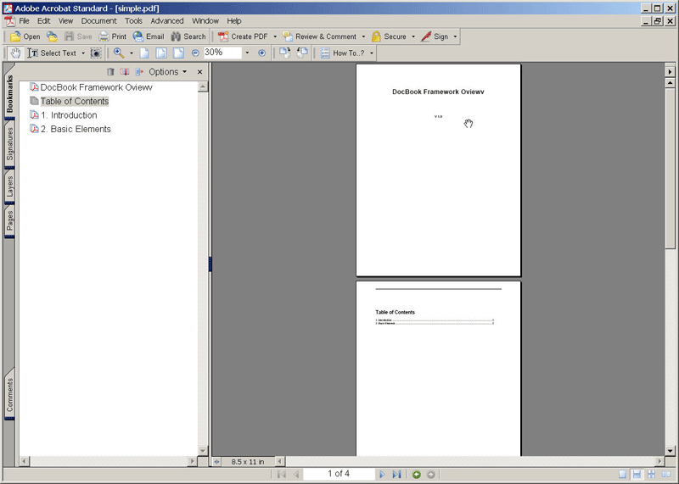This screenshot has width=679, height=484.
Task: Expand Sign dropdown arrow
Action: pos(455,36)
